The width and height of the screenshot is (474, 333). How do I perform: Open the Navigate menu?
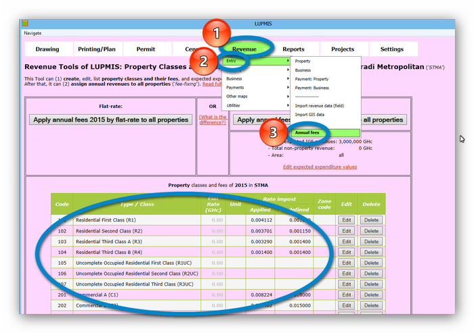coord(33,33)
